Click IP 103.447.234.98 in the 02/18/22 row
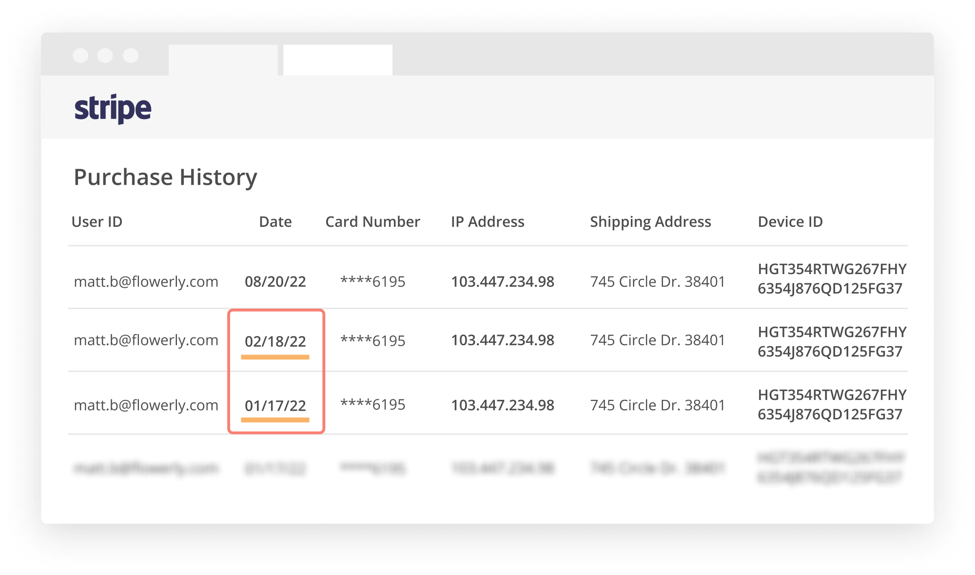 (503, 340)
